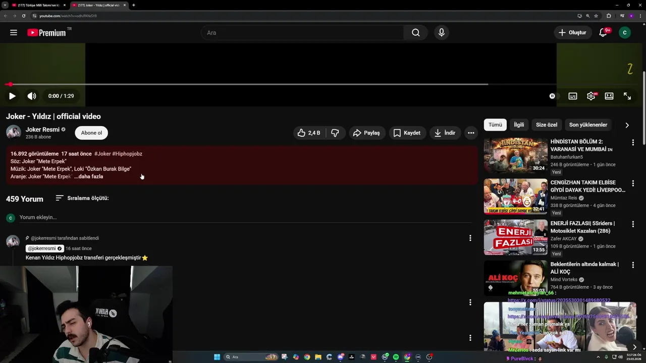Open Beklentilerin altında kalmak video title
Screen dimensions: 646x363
pos(584,268)
